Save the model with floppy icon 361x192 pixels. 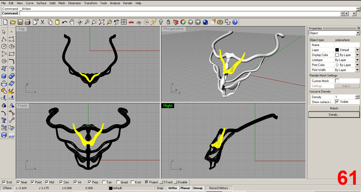click(20, 22)
